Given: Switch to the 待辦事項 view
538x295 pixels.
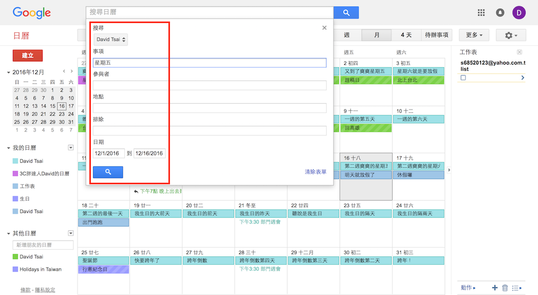Looking at the screenshot, I should tap(436, 35).
